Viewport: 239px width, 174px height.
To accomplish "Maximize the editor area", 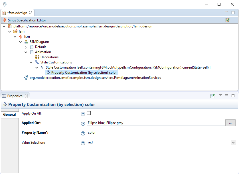I will [233, 13].
